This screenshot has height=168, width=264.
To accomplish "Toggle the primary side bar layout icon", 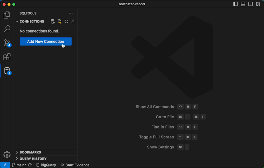I will point(235,4).
